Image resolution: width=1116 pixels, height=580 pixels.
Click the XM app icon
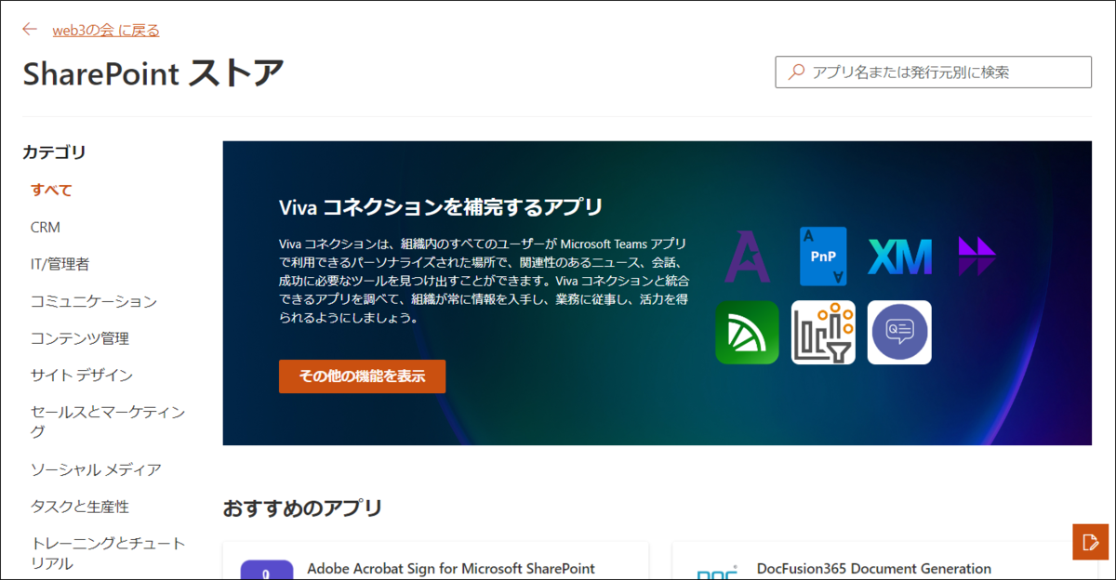click(x=899, y=257)
